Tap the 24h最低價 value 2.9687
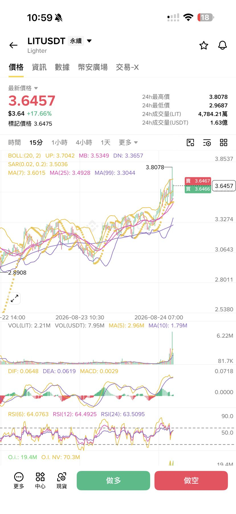 (x=218, y=105)
